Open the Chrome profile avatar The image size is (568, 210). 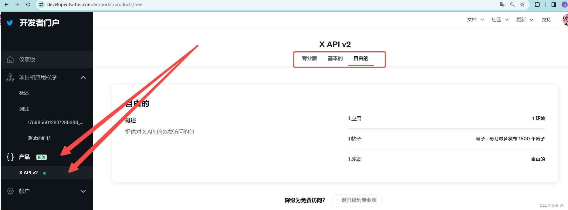pos(564,5)
